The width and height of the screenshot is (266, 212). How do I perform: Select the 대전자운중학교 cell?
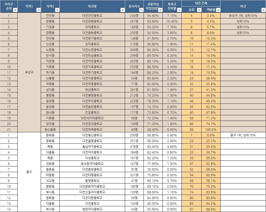pyautogui.click(x=92, y=78)
